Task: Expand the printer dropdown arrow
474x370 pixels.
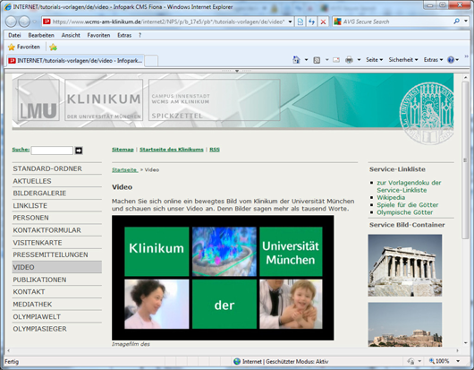Action: (x=359, y=60)
